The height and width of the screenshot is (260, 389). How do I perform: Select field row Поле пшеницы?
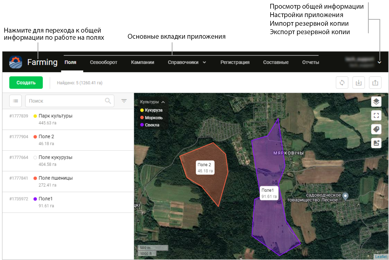68,182
